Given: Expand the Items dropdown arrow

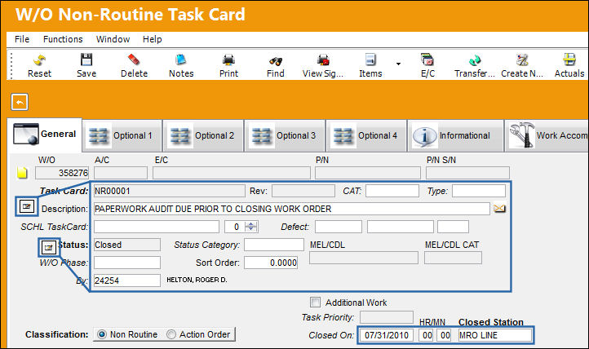Looking at the screenshot, I should (398, 64).
